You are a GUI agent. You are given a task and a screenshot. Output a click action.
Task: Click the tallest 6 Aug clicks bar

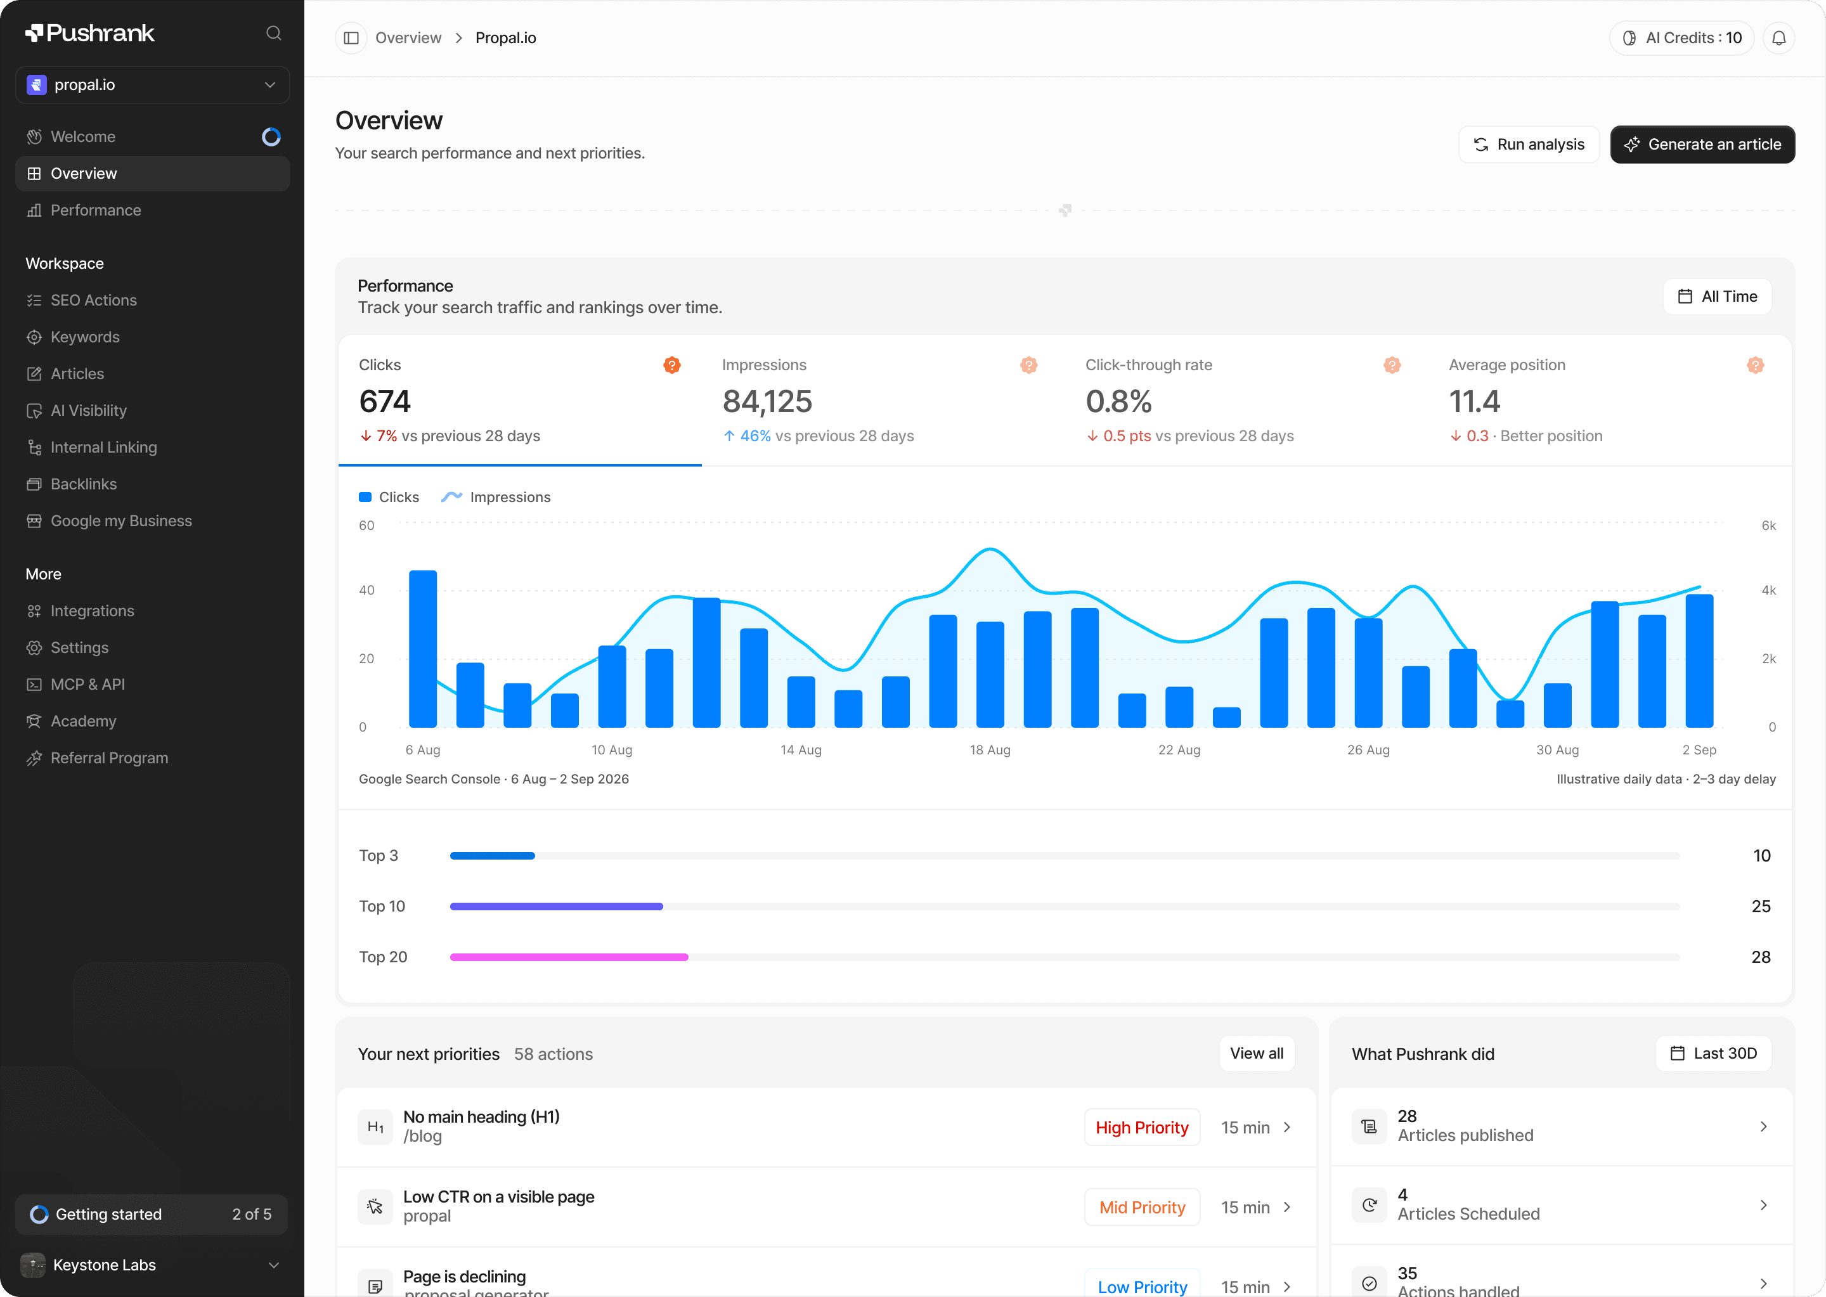[422, 648]
